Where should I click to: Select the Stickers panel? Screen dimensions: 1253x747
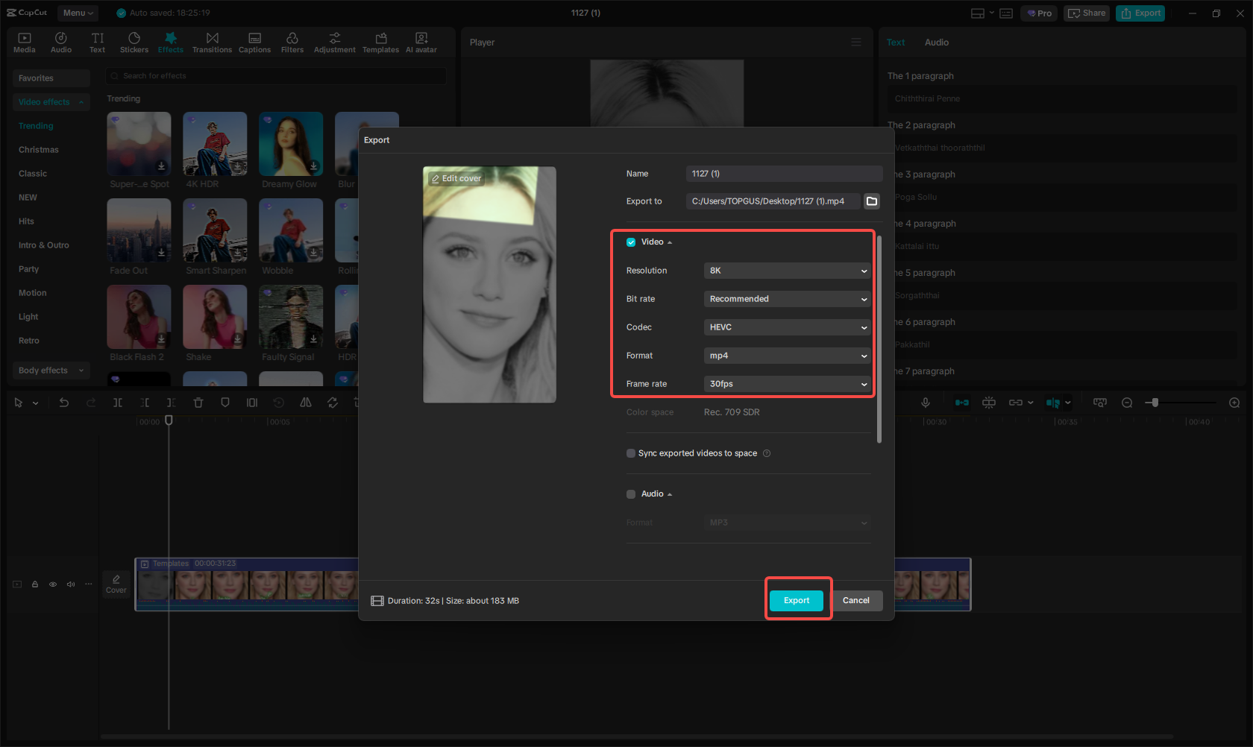(x=134, y=41)
